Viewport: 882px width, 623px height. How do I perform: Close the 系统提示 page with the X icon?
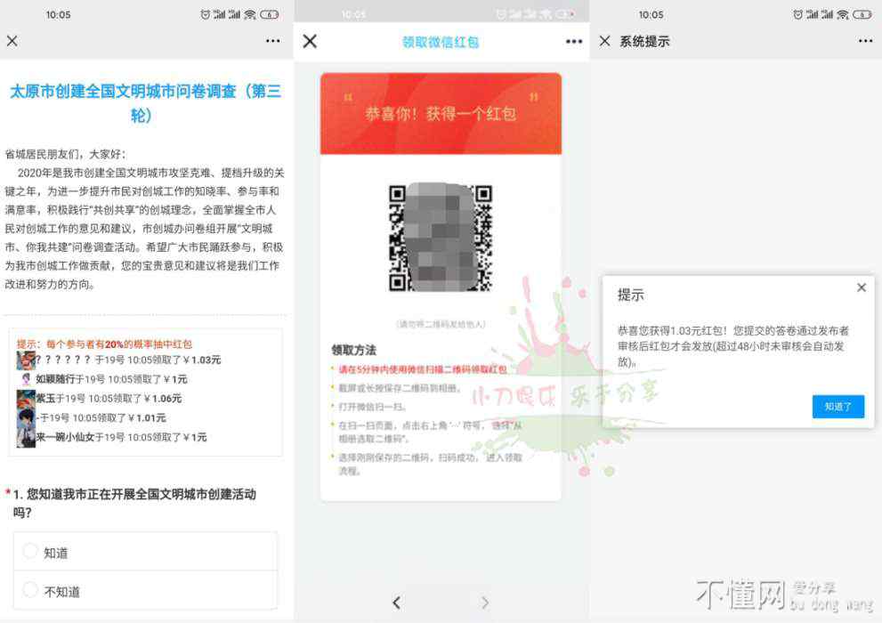[x=604, y=41]
